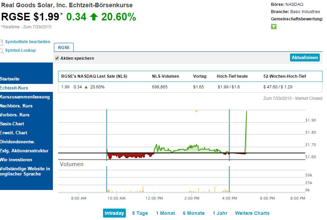Screen dimensions: 327x220
Task: Click the Börse: NASDAQ text
Action: point(287,4)
